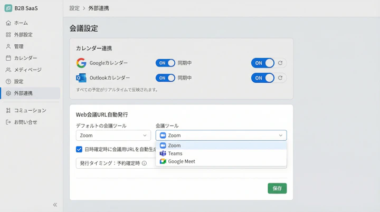Click the 発行タイミング：予約確定時 field
The height and width of the screenshot is (212, 380).
pos(116,163)
